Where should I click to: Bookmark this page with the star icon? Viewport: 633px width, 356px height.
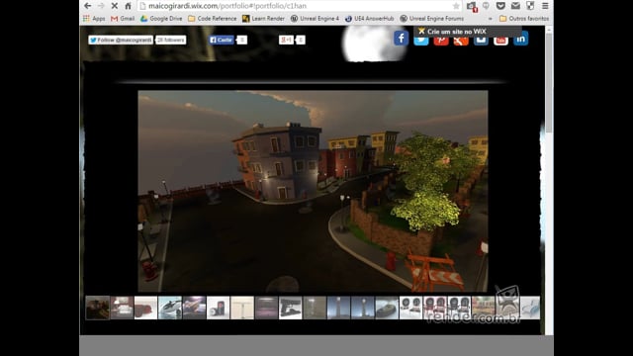coord(456,6)
